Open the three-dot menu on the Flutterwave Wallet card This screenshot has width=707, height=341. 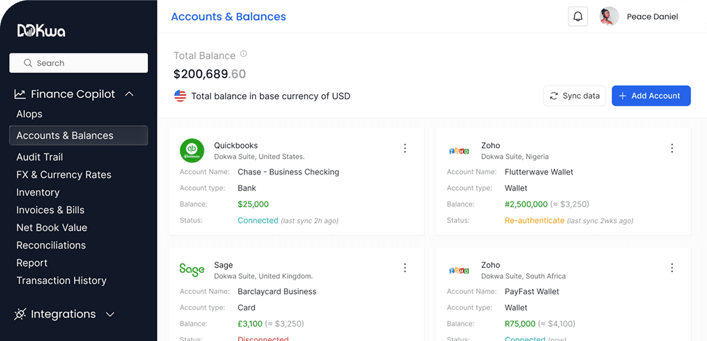point(672,148)
